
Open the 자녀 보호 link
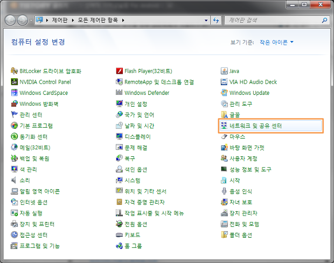click(x=241, y=202)
